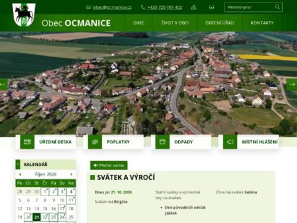
Task: Select calendar day 4
Action: pos(71,191)
